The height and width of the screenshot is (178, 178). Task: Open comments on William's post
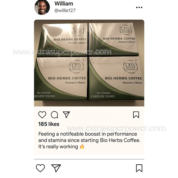54,115
